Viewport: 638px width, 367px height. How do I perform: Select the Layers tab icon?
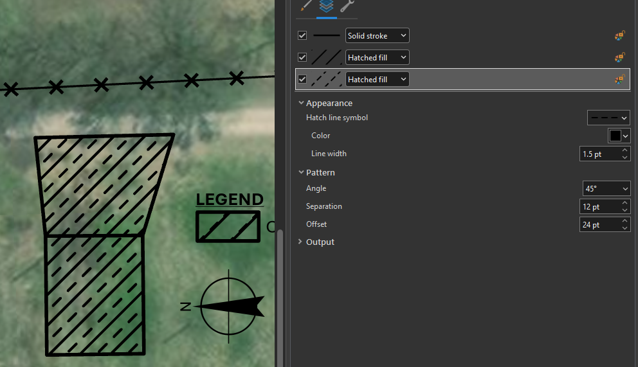(326, 6)
